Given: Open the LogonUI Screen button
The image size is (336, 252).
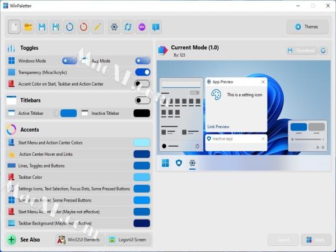Looking at the screenshot, I should click(x=129, y=240).
